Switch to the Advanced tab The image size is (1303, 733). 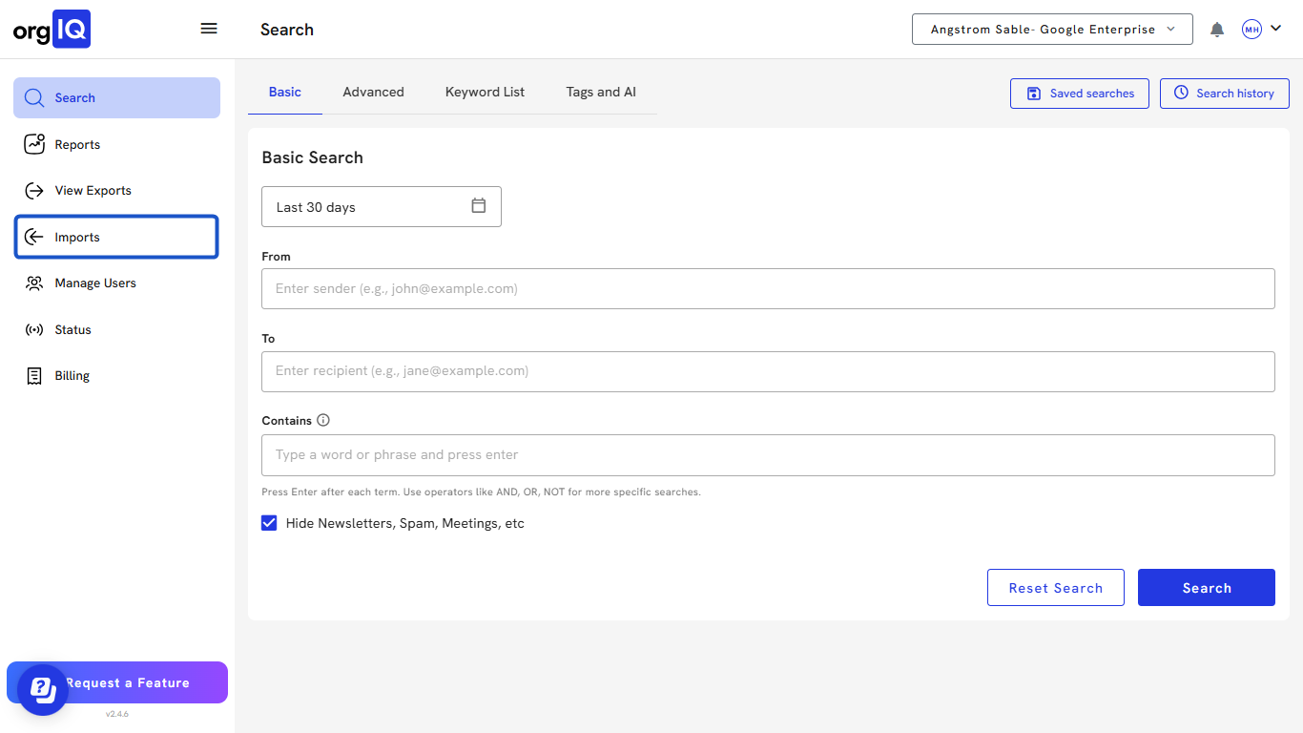point(373,93)
